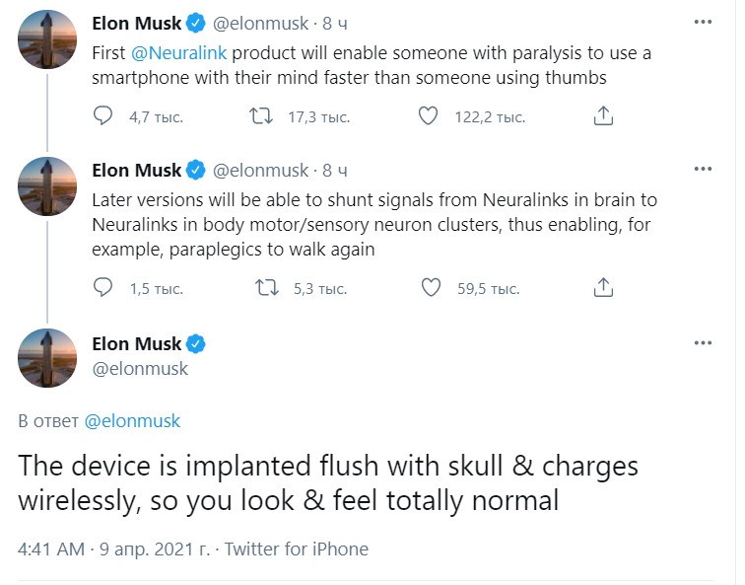Open more options on the main tweet
Screen dimensions: 745x585
click(703, 342)
